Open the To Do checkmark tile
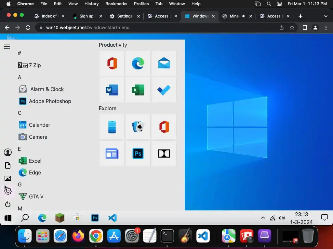Viewport: 333px width, 249px height. 164,90
